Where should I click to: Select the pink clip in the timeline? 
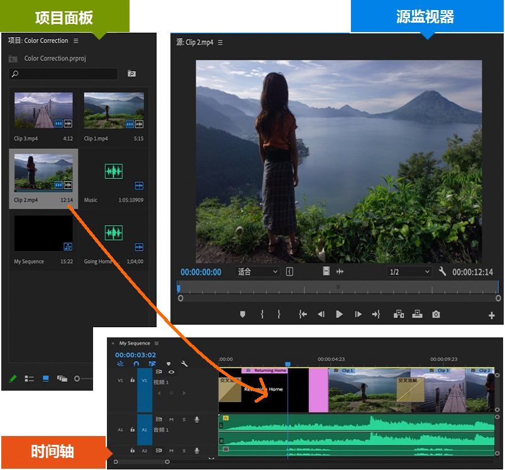(x=318, y=390)
